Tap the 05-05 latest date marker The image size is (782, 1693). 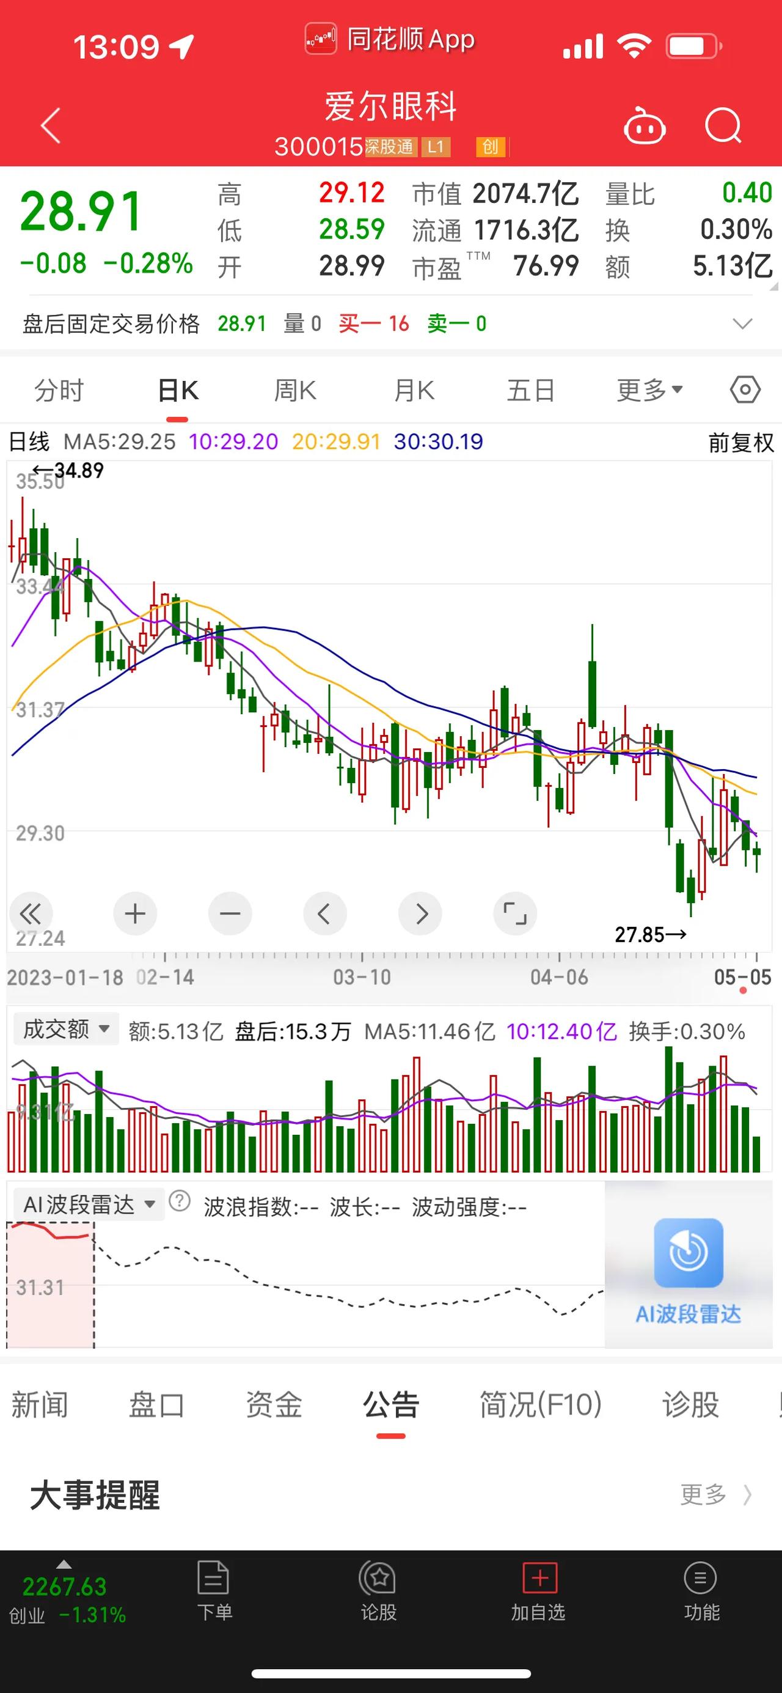743,977
